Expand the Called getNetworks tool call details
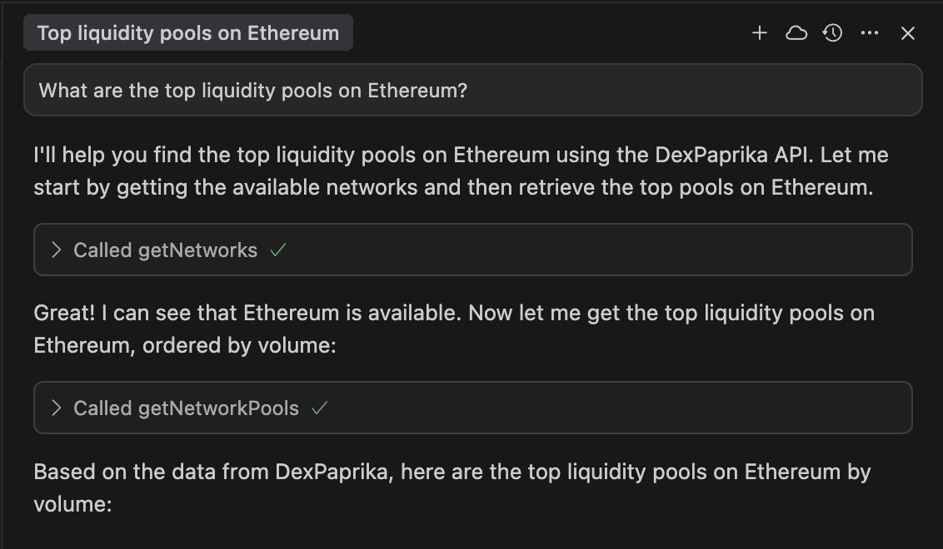Image resolution: width=943 pixels, height=549 pixels. (55, 250)
